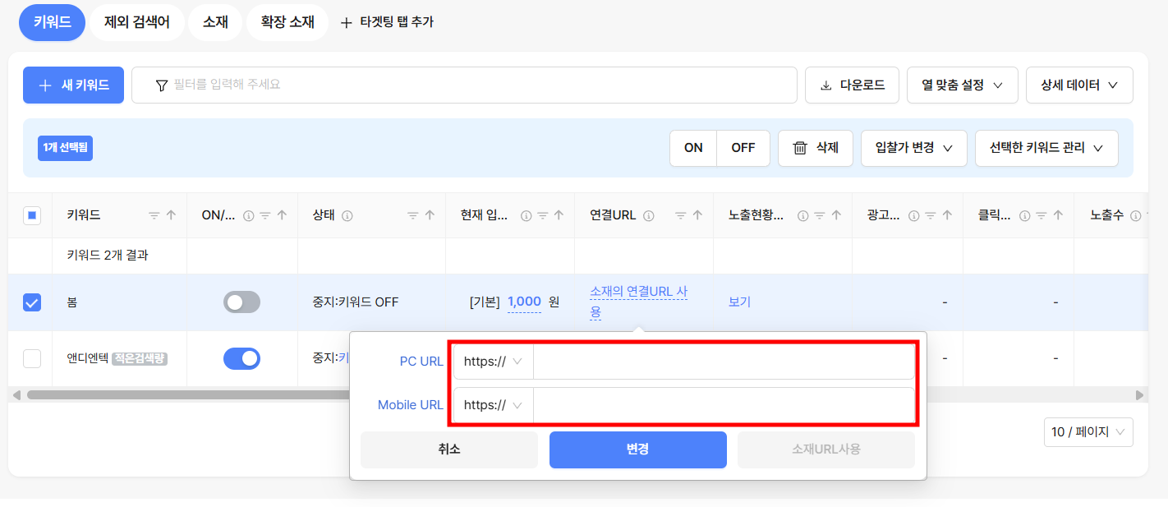Filter the 노출현황 column

click(820, 215)
